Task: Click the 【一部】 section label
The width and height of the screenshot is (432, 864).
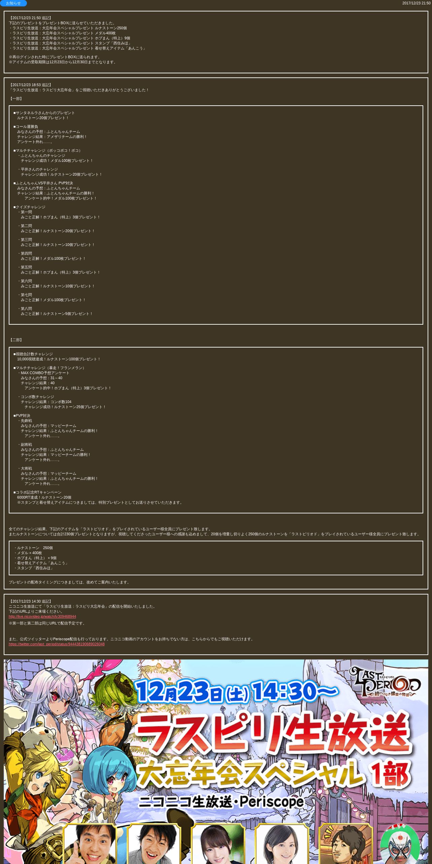Action: point(16,99)
